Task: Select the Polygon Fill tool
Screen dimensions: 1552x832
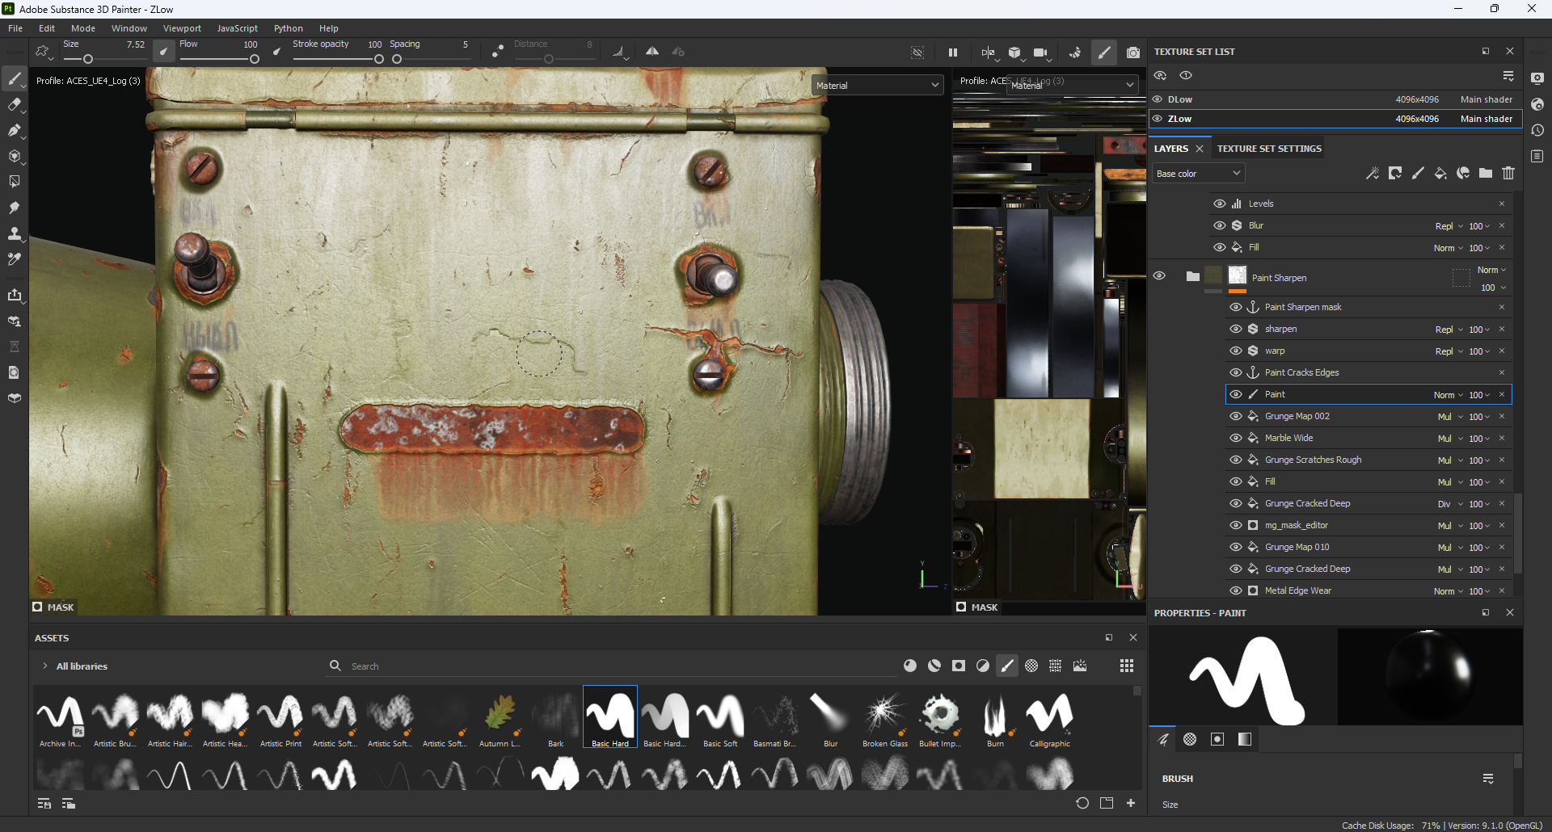Action: [14, 156]
